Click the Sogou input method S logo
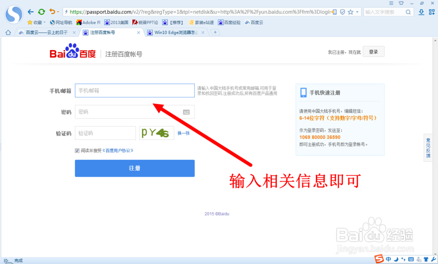438x264 pixels. (x=379, y=259)
